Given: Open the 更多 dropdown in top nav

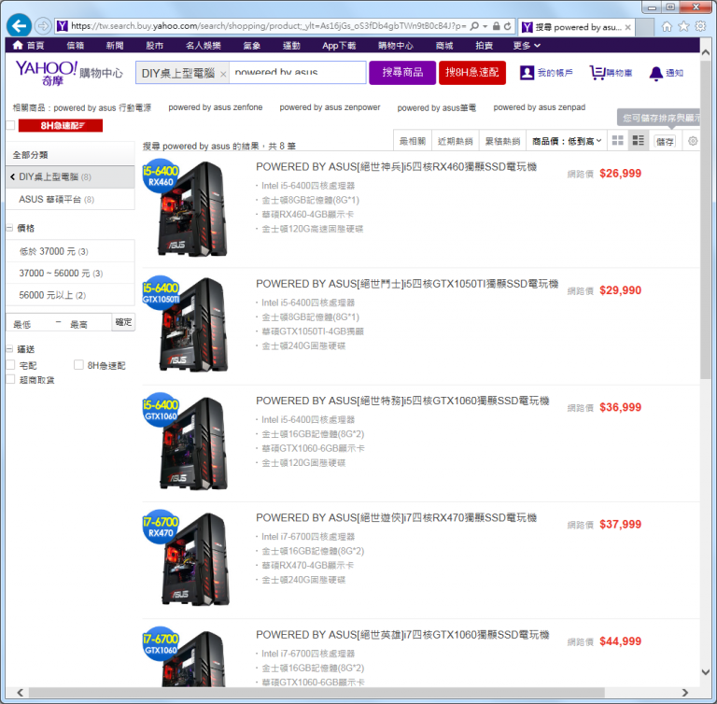Looking at the screenshot, I should pos(527,46).
